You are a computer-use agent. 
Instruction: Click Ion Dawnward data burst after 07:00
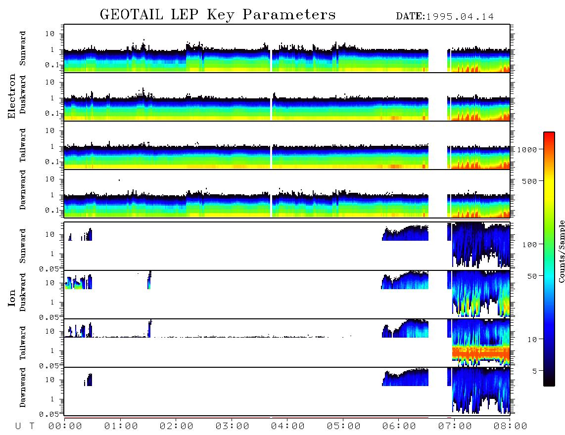481,391
